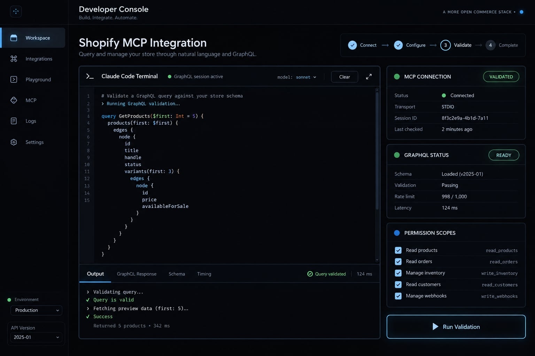Screen dimensions: 535x356
Task: Disable the Manage inventory permission
Action: pyautogui.click(x=398, y=273)
